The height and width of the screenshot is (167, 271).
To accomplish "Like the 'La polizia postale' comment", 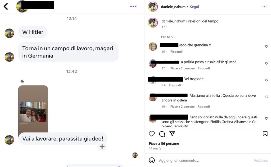I will coord(267,63).
